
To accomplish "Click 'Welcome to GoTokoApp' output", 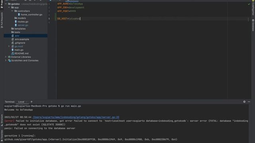I will (19, 110).
